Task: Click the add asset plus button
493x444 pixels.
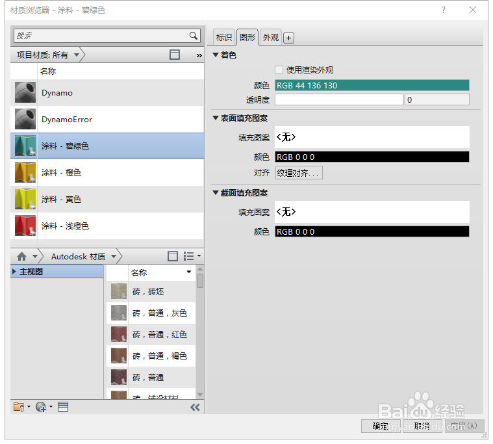Action: tap(288, 38)
